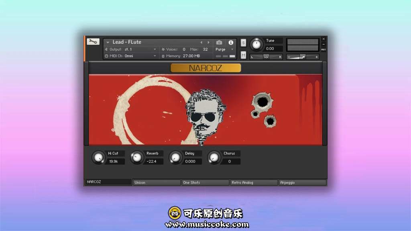Open the One Shots tab
This screenshot has height=231, width=411.
click(205, 182)
